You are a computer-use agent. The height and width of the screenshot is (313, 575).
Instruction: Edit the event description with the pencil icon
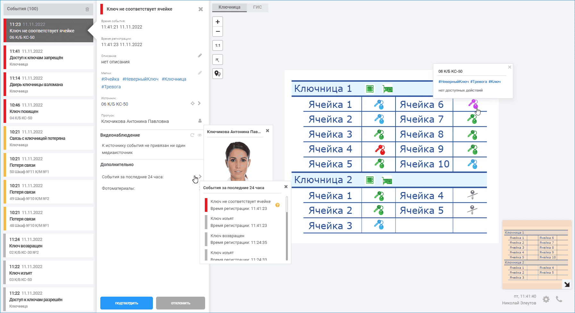(x=200, y=56)
